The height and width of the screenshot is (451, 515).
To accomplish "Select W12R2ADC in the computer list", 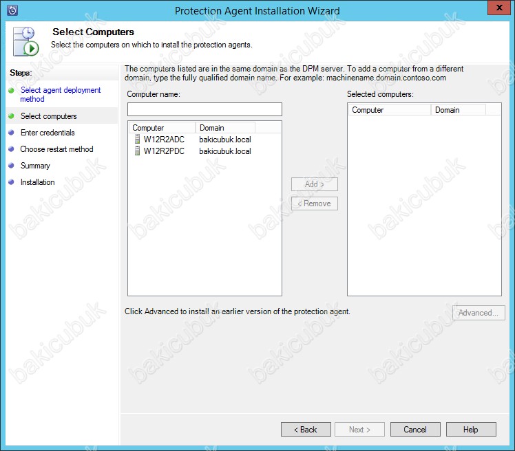I will pyautogui.click(x=164, y=140).
